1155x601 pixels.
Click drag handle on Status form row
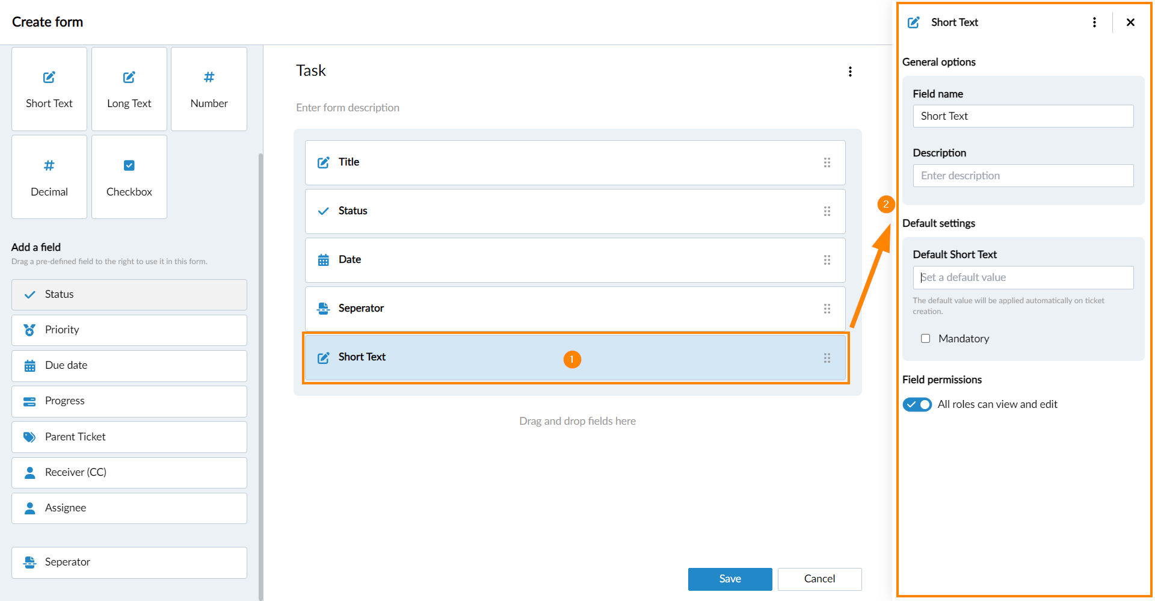click(x=827, y=211)
